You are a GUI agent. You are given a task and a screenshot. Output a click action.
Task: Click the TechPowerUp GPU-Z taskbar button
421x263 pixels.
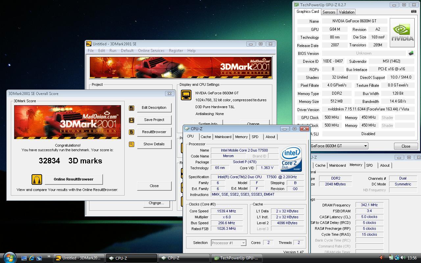pyautogui.click(x=237, y=258)
